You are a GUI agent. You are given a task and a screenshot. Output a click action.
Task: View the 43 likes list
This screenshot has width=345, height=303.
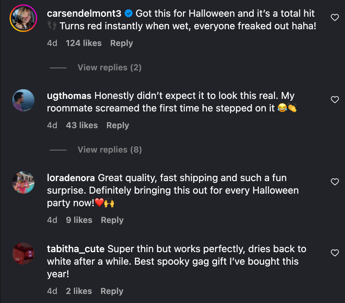(82, 125)
